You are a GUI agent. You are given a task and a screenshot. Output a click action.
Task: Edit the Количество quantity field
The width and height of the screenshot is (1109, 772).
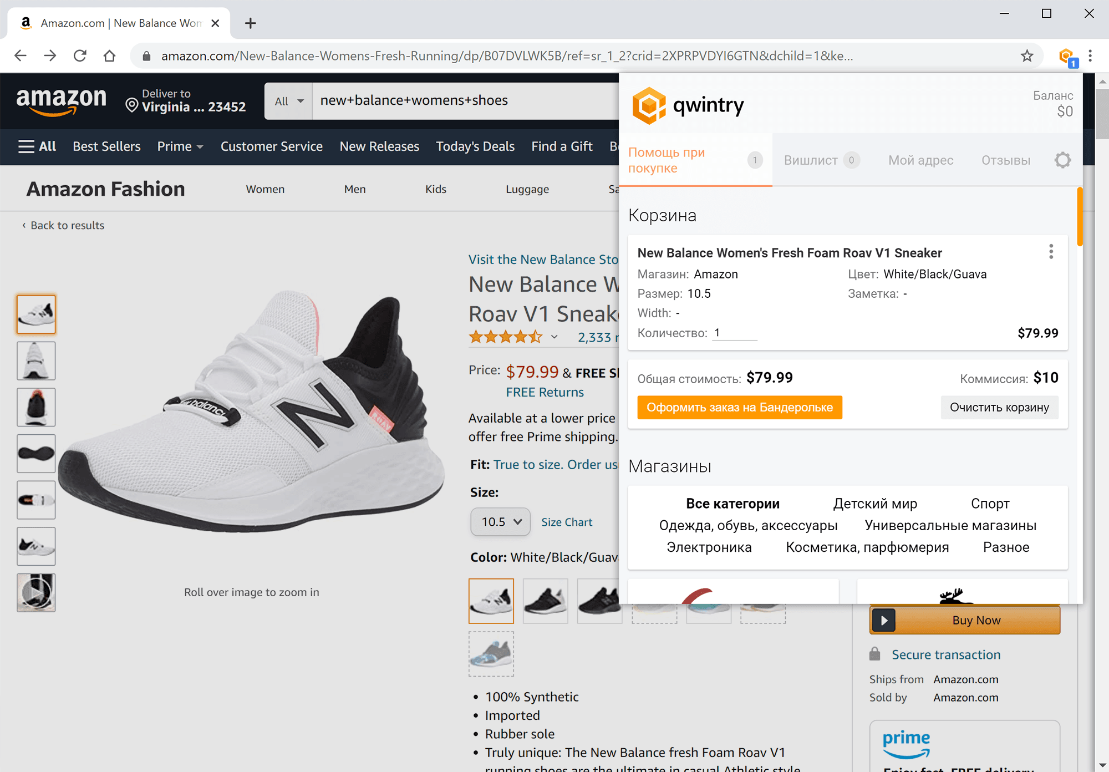[734, 333]
